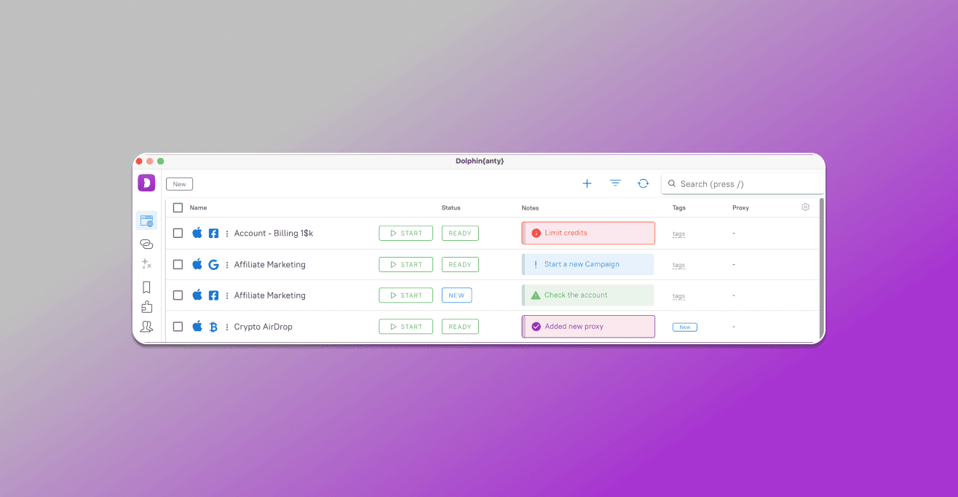
Task: Open the Bookmarks icon in the sidebar
Action: (x=146, y=287)
